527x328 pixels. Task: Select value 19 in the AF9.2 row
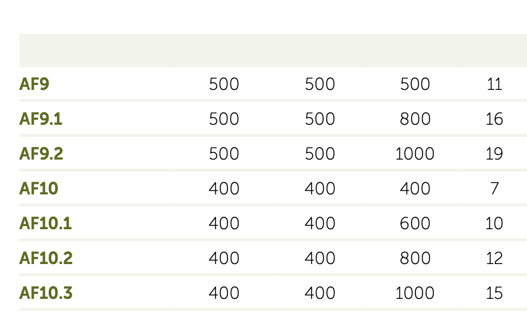[x=495, y=154]
